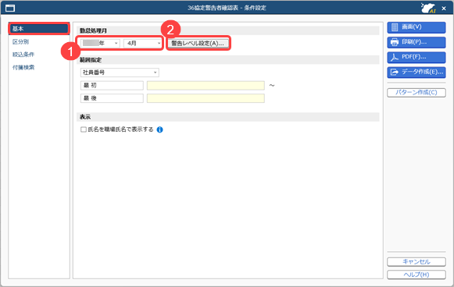Enable 氏名を職場氏名で表示する checkbox
Screen dimensions: 454x287
pyautogui.click(x=84, y=129)
